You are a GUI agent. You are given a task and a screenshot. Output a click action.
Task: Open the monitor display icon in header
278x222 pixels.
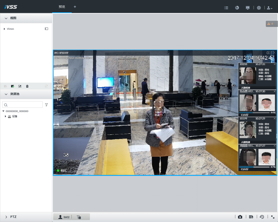coord(248,8)
